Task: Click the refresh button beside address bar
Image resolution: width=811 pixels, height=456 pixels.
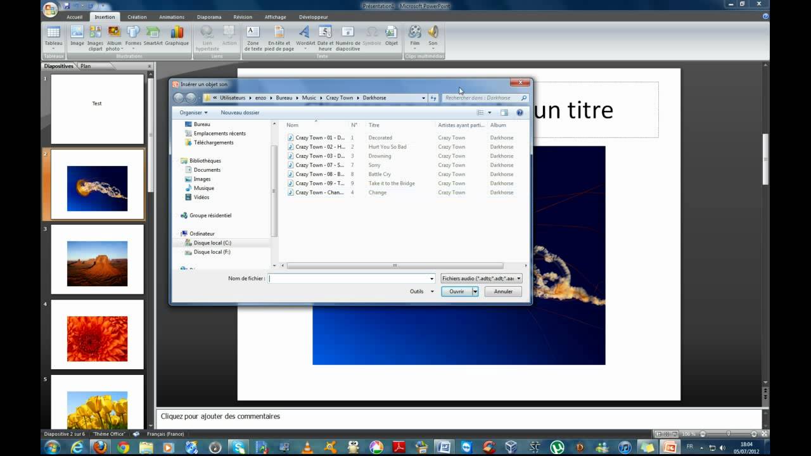Action: 433,98
